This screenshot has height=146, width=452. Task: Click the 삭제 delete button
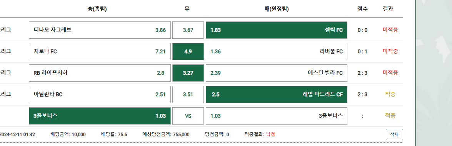(x=394, y=134)
